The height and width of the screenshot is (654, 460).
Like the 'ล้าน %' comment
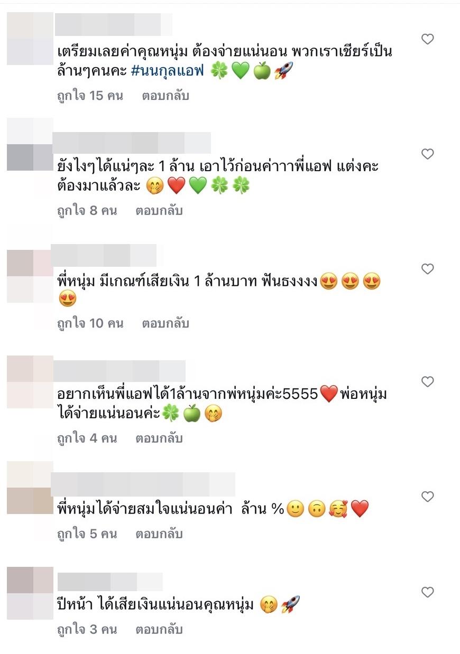tap(428, 497)
